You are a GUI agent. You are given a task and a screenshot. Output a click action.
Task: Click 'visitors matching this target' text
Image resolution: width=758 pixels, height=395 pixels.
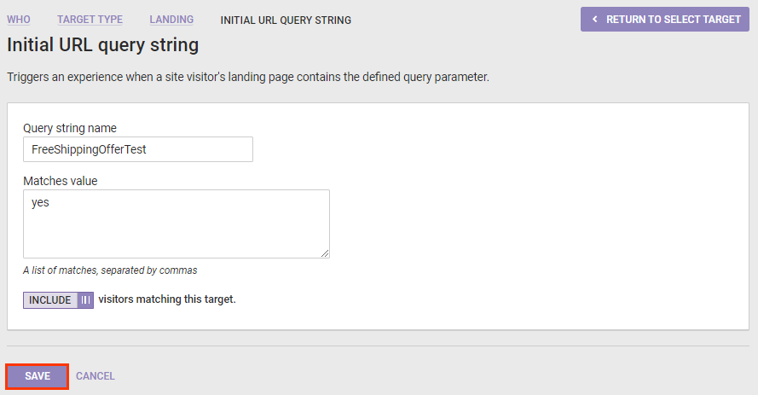coord(167,299)
